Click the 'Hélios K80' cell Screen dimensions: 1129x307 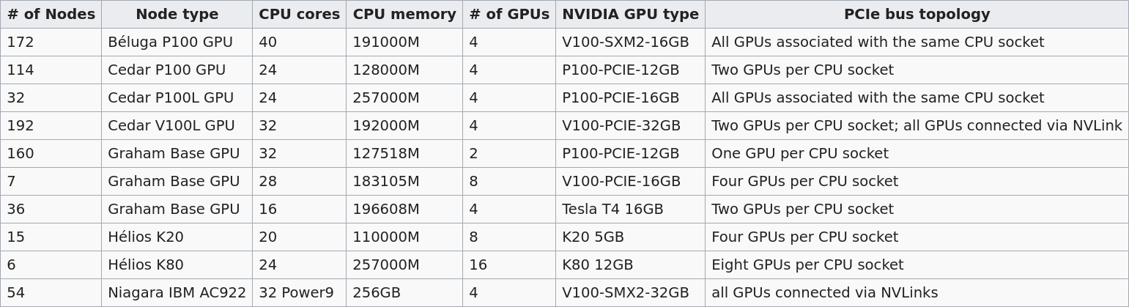click(x=177, y=265)
